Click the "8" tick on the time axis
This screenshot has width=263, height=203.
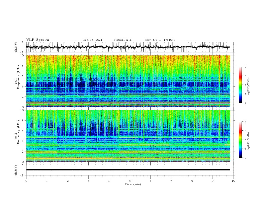pyautogui.click(x=192, y=181)
